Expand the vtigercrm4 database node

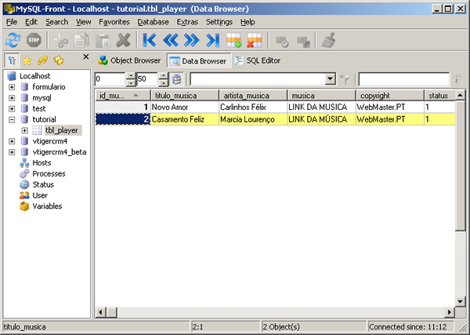tap(12, 141)
